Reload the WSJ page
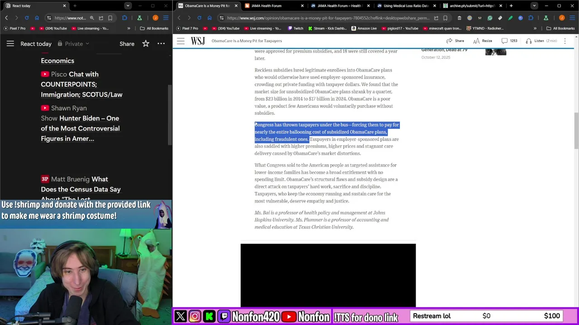Viewport: 579px width, 325px height. tap(199, 18)
